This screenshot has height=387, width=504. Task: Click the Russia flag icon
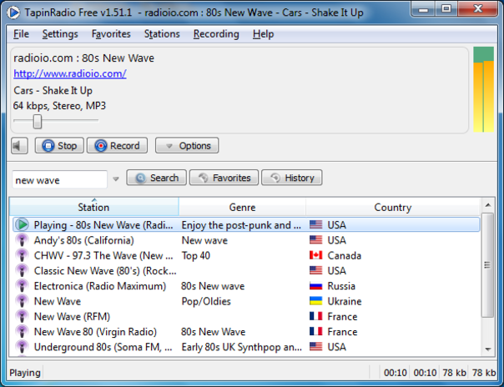coord(315,285)
